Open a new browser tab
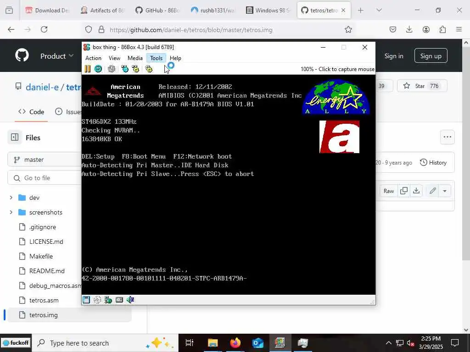This screenshot has width=470, height=352. 361,11
